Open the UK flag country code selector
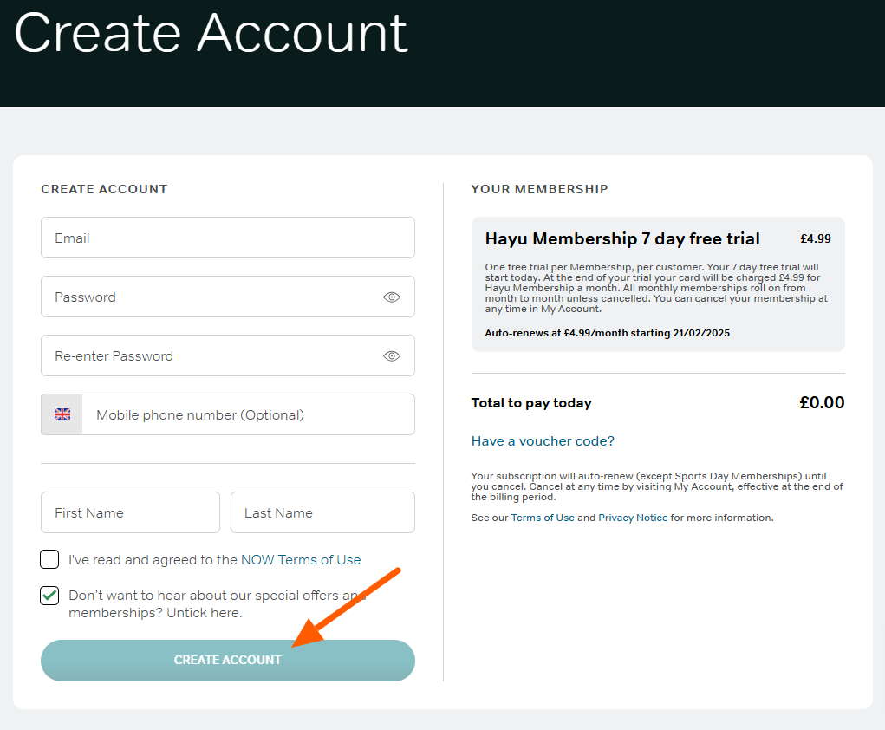Viewport: 885px width, 730px height. click(62, 414)
